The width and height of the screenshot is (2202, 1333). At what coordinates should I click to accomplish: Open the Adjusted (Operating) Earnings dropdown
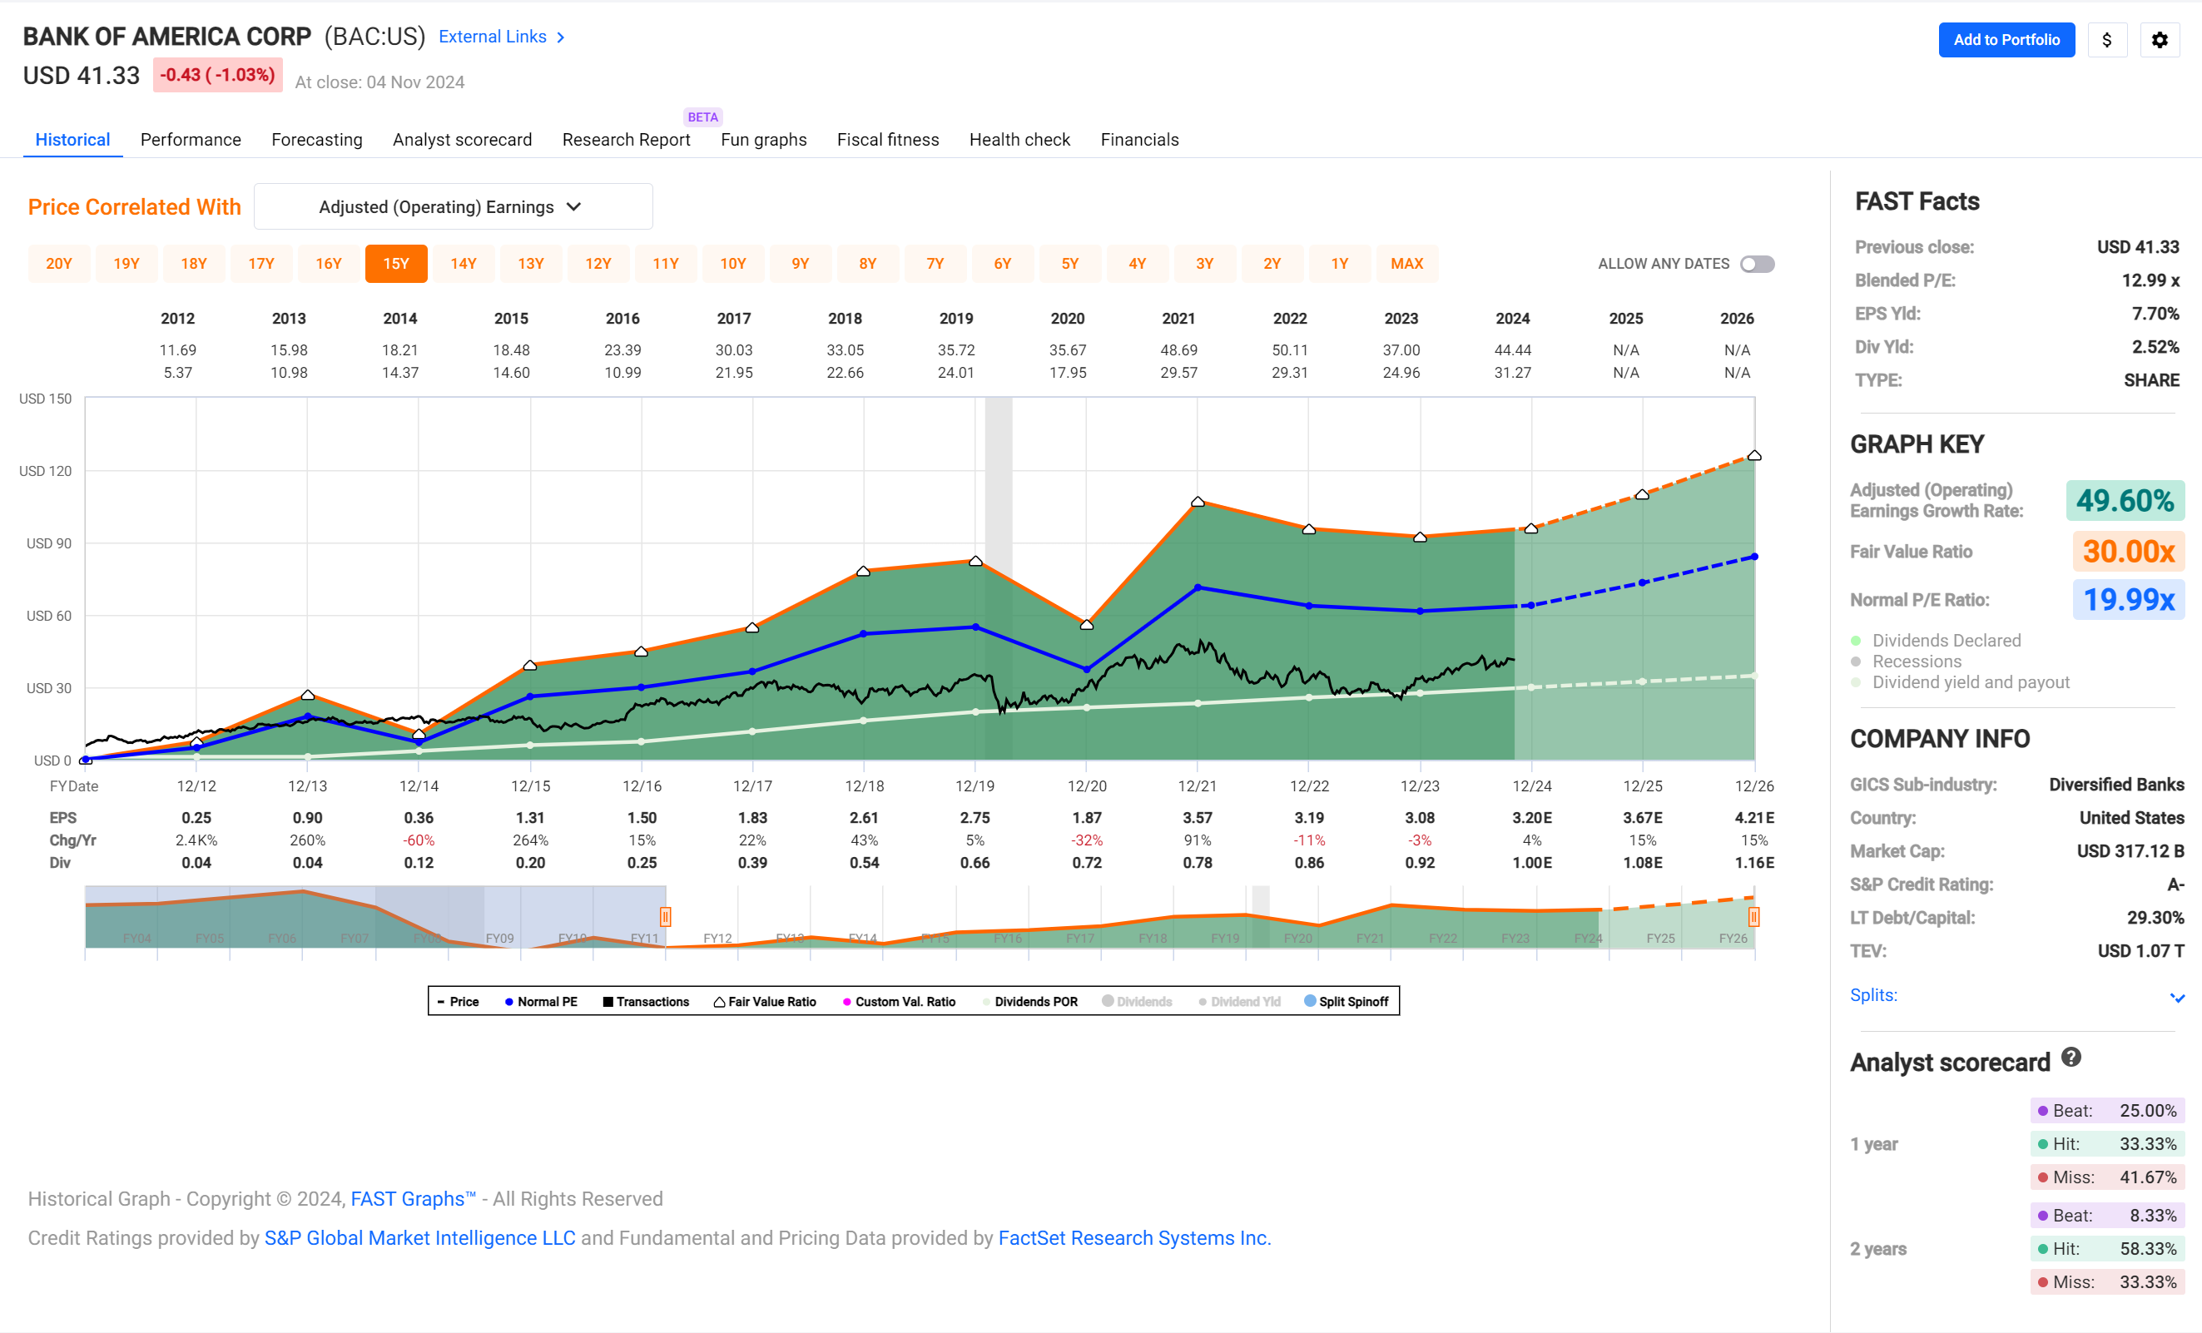pyautogui.click(x=453, y=207)
